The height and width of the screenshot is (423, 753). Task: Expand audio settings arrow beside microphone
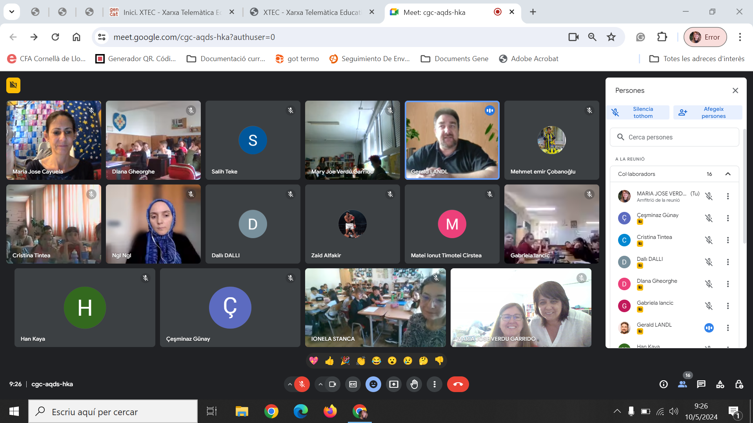[x=290, y=384]
